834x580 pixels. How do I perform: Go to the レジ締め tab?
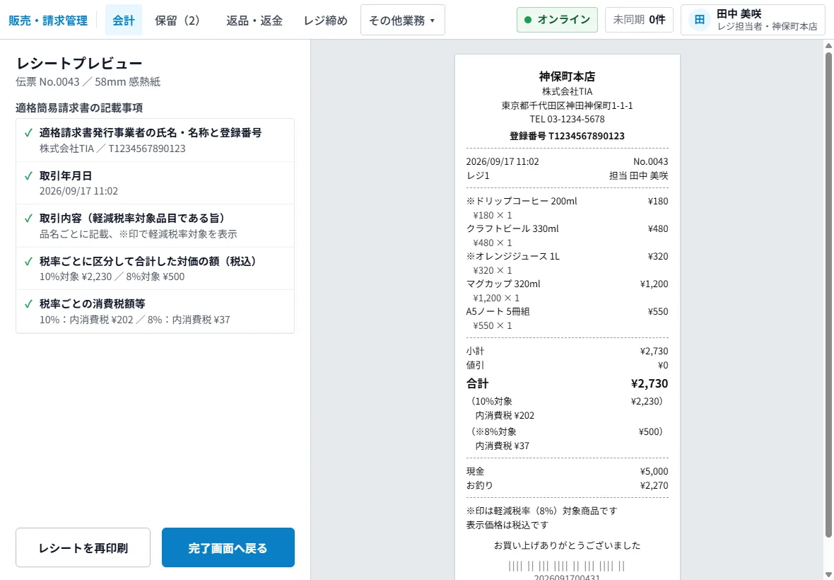[x=326, y=21]
